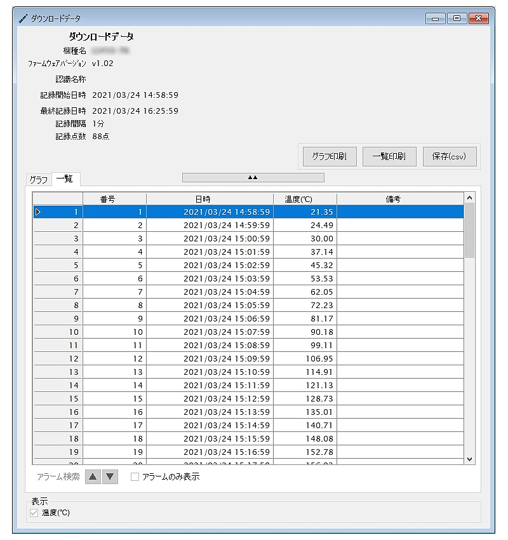508x540 pixels.
Task: Switch to the グラフ tab
Action: pyautogui.click(x=38, y=180)
